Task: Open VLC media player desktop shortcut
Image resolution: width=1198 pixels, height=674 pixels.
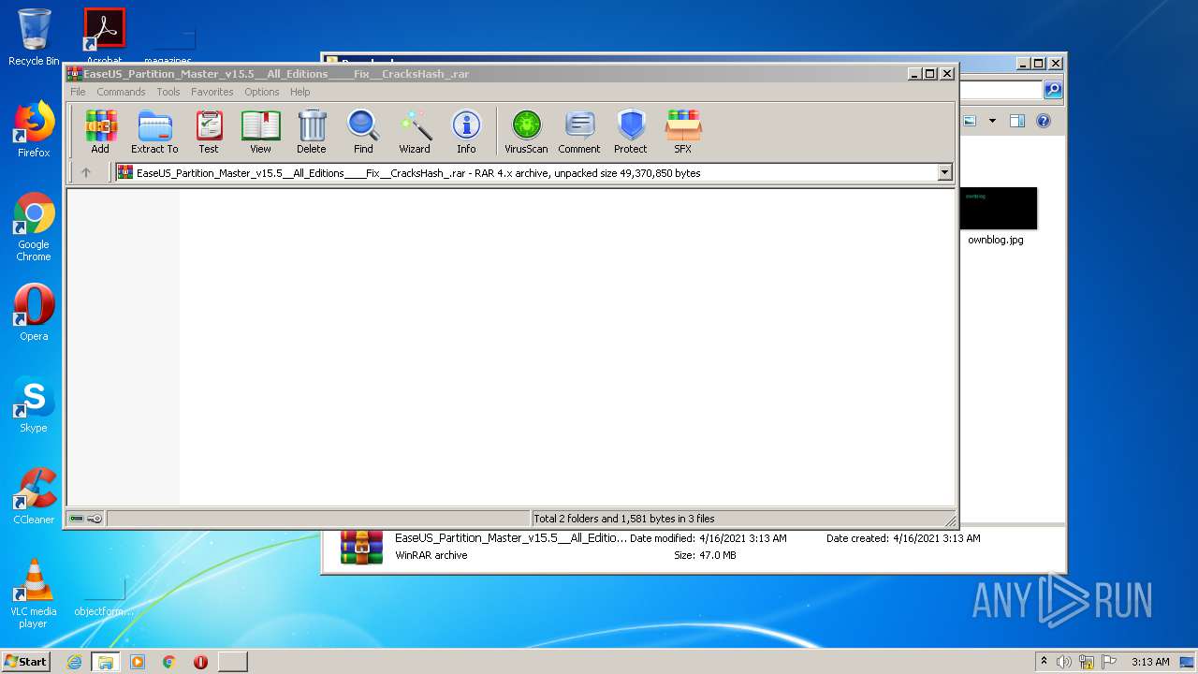Action: (34, 593)
